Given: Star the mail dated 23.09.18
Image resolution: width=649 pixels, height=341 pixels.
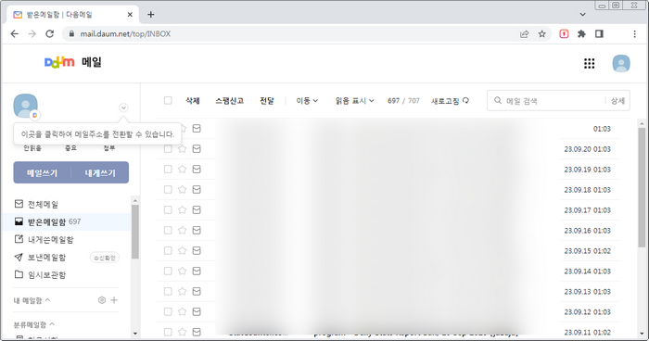Looking at the screenshot, I should [182, 189].
